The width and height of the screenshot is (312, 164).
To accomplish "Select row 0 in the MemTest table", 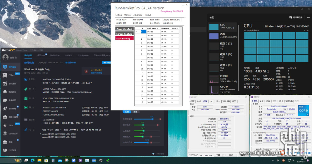I will pyautogui.click(x=157, y=32).
